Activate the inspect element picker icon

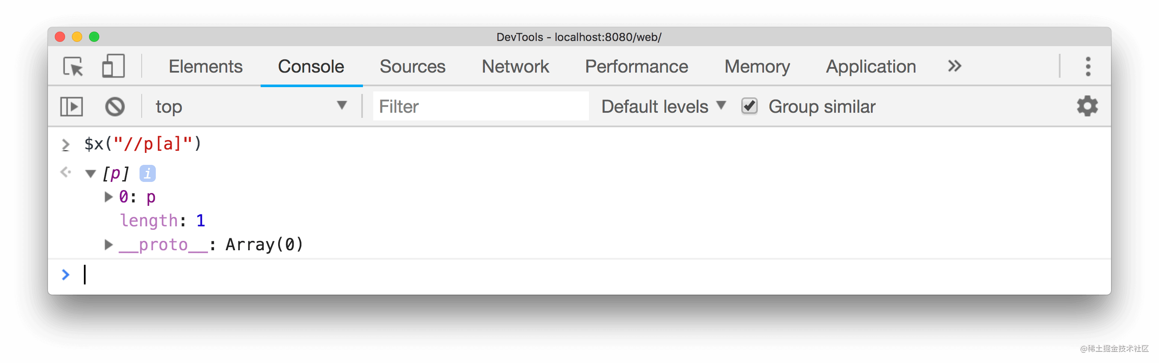point(73,67)
